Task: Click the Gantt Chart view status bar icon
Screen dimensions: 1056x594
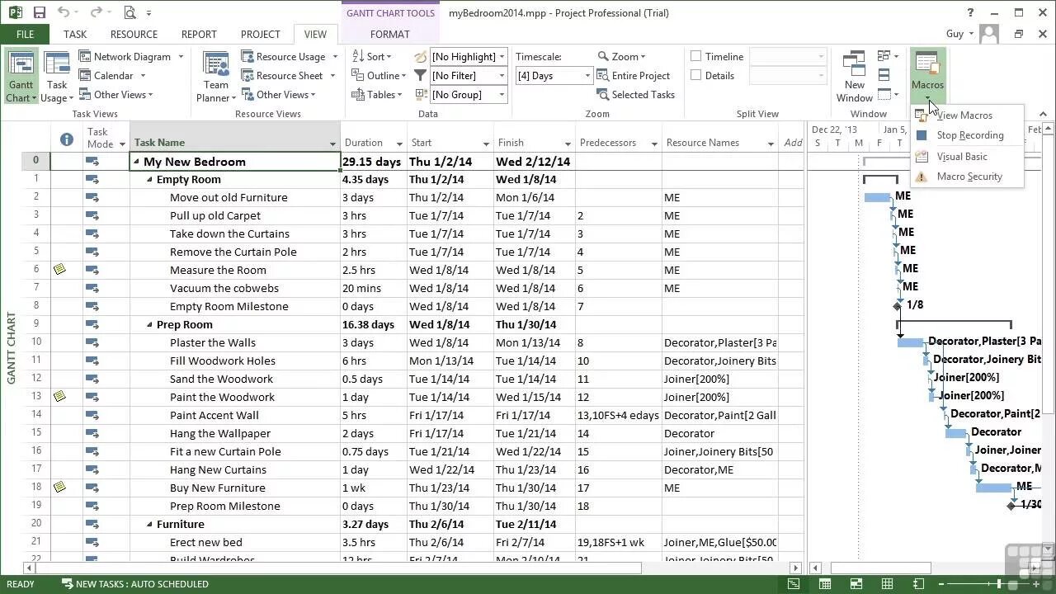Action: point(793,584)
